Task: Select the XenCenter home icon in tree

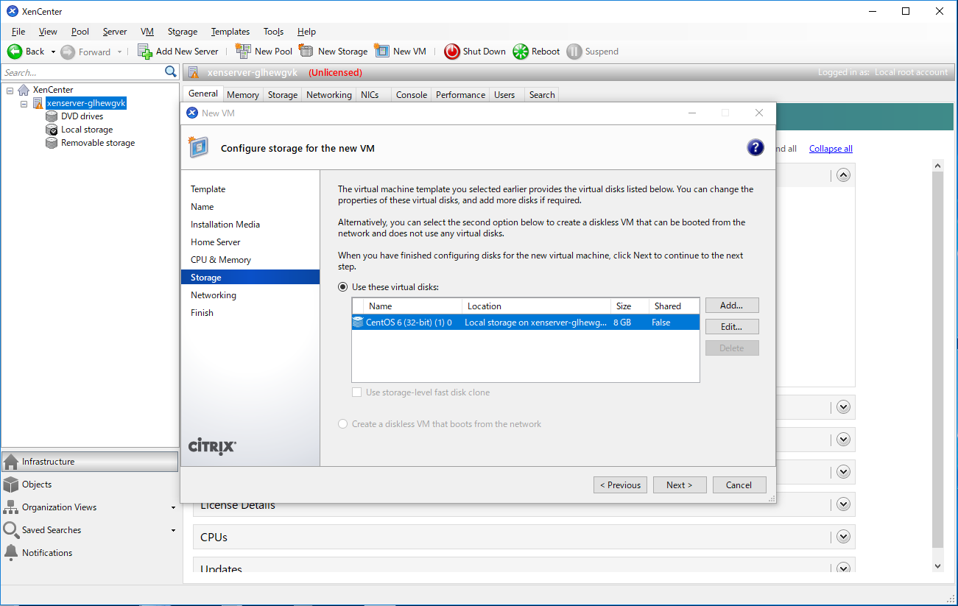Action: coord(24,90)
